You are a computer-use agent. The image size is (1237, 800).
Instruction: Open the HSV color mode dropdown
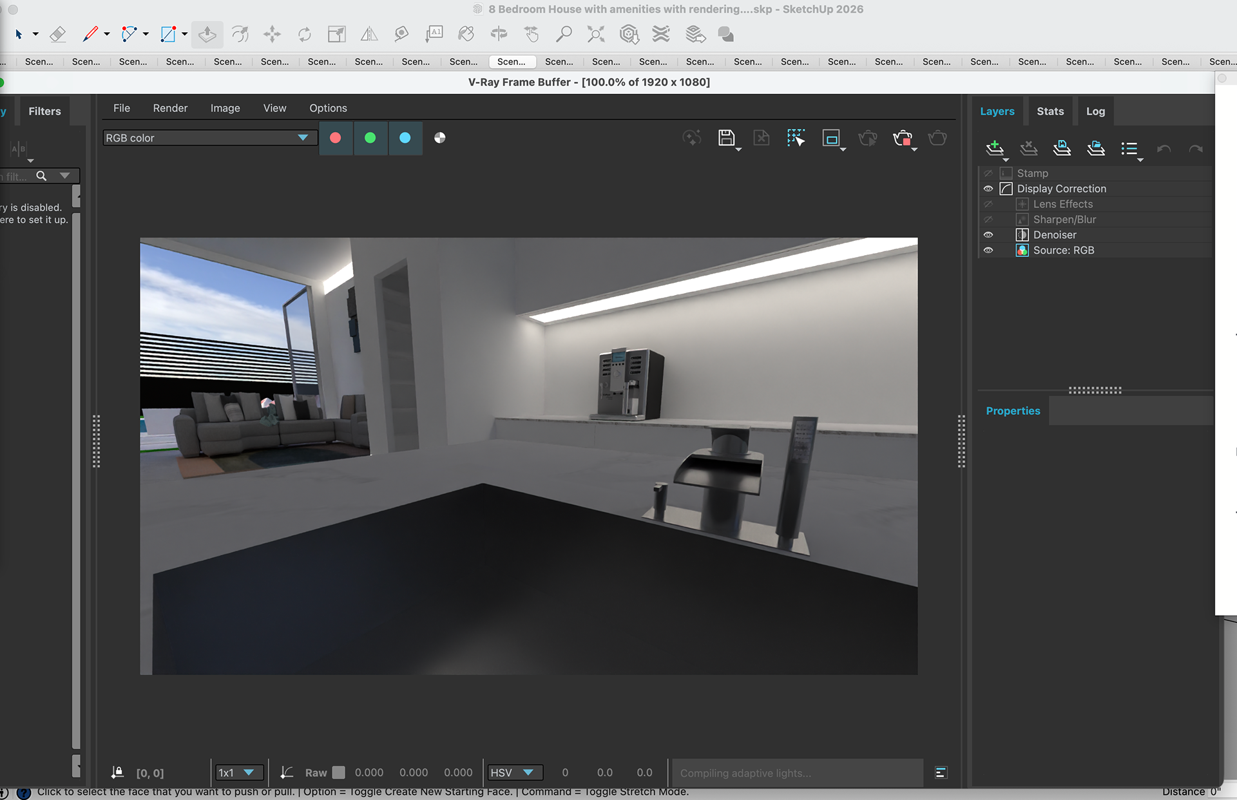click(x=513, y=772)
